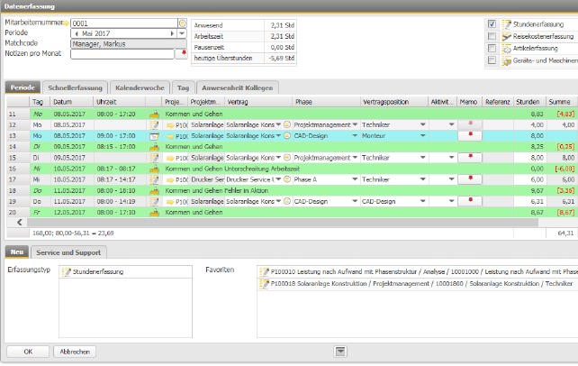
Task: Open the Aktivität dropdown in row 15
Action: (x=451, y=158)
